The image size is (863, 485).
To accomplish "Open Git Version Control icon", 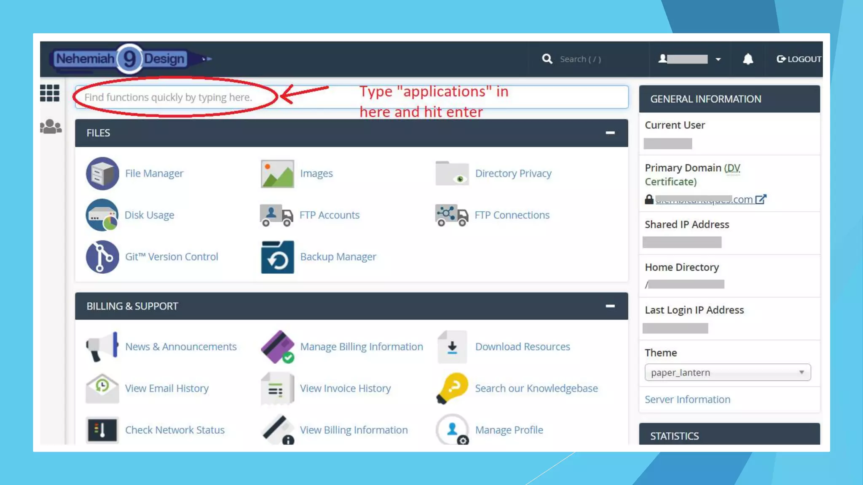I will click(102, 257).
